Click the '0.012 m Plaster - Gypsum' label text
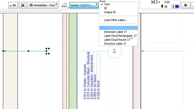 85,82
